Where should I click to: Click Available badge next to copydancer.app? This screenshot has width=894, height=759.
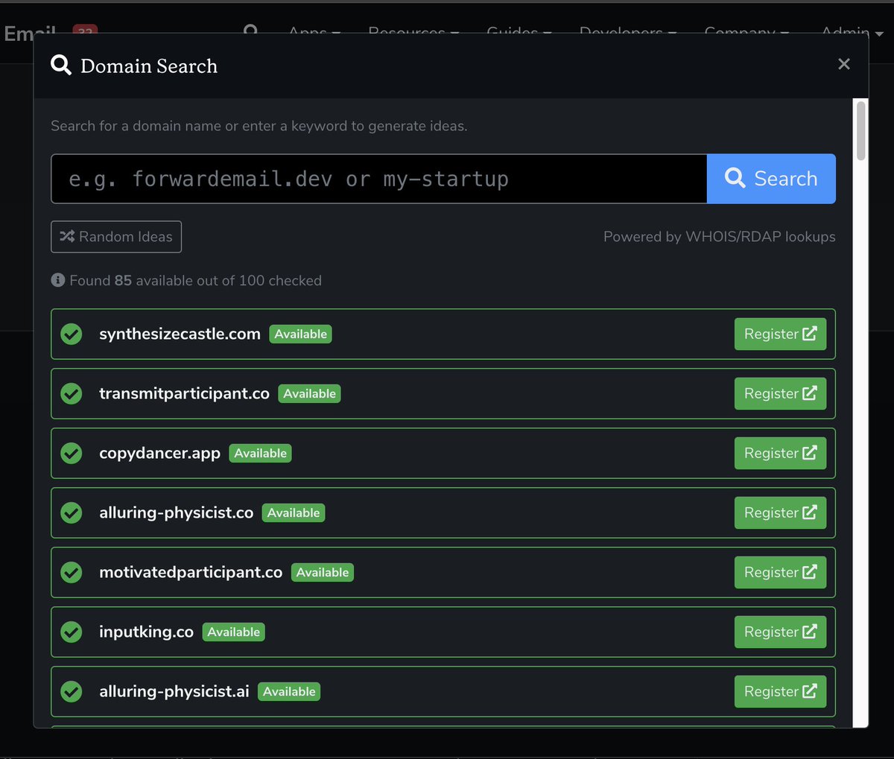click(x=260, y=453)
